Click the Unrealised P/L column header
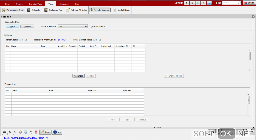The width and height of the screenshot is (256, 140). pos(123,46)
